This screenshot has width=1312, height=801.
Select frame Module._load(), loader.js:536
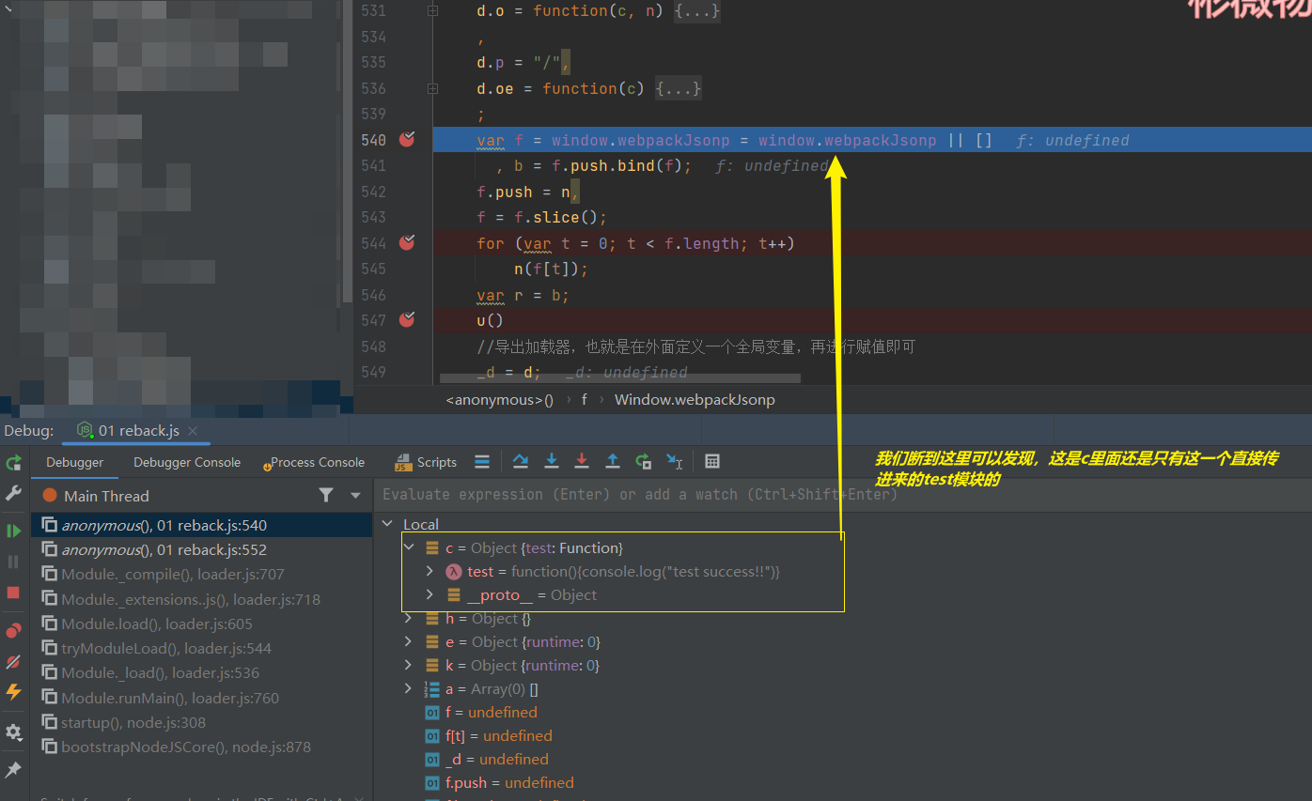click(x=202, y=672)
